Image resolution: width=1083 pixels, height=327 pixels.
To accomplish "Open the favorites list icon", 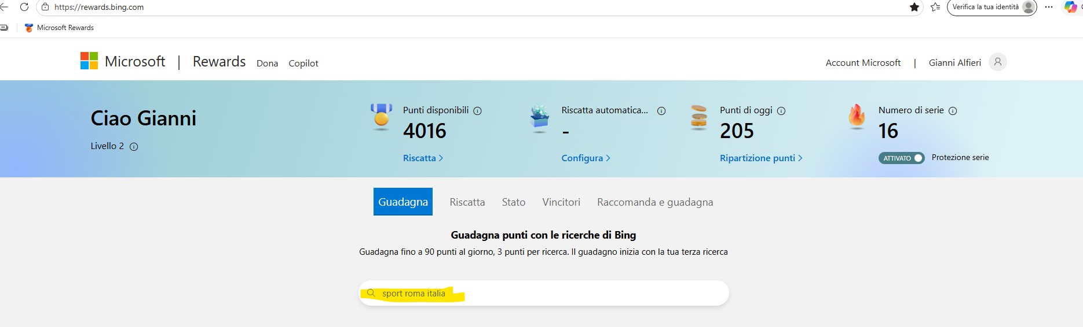I will click(x=935, y=7).
